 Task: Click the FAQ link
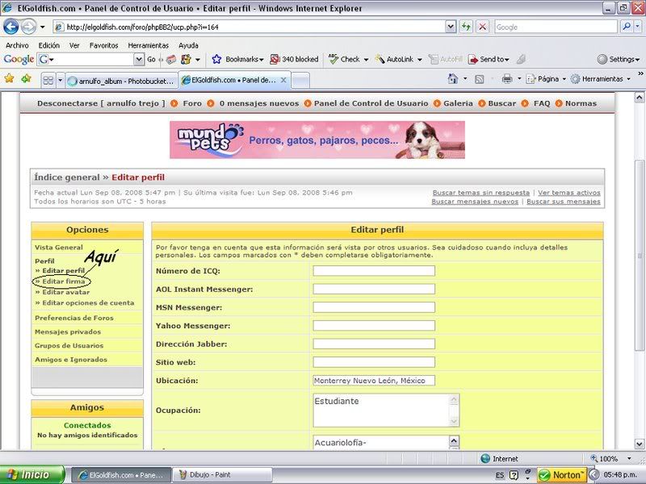541,103
